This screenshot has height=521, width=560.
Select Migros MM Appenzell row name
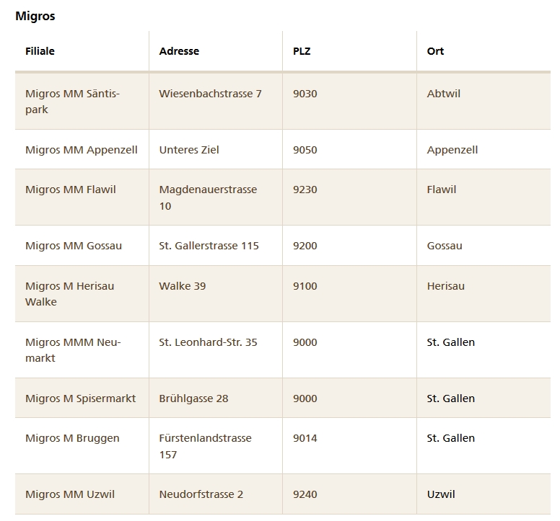point(81,150)
